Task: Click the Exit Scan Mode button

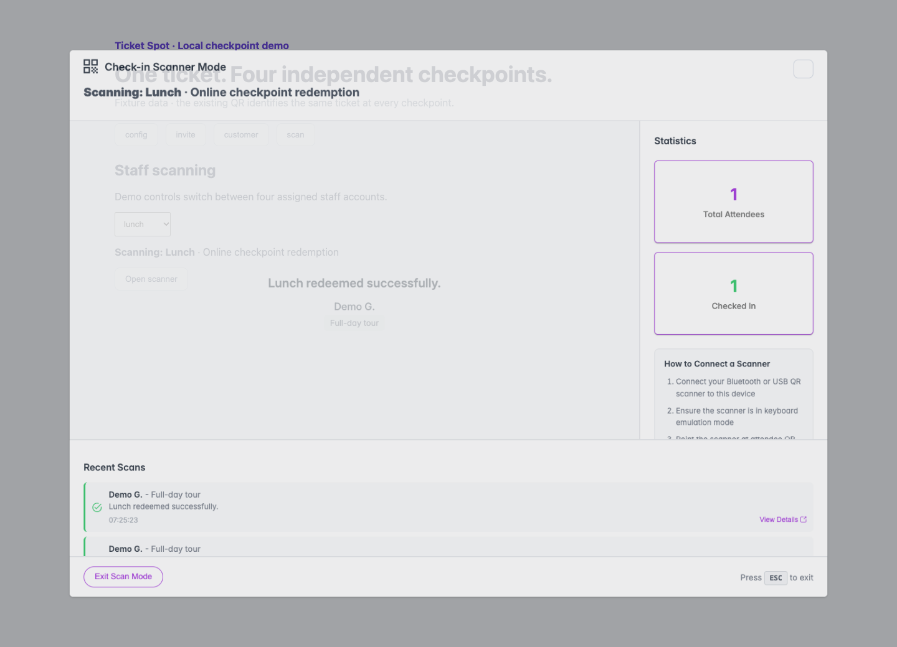Action: [123, 577]
